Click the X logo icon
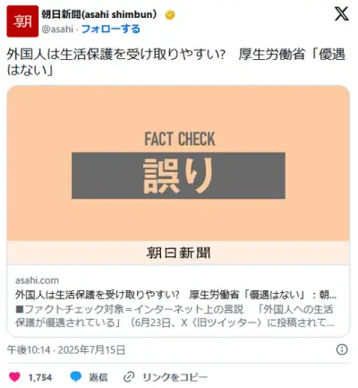Viewport: 358px width, 388px height. click(x=341, y=13)
